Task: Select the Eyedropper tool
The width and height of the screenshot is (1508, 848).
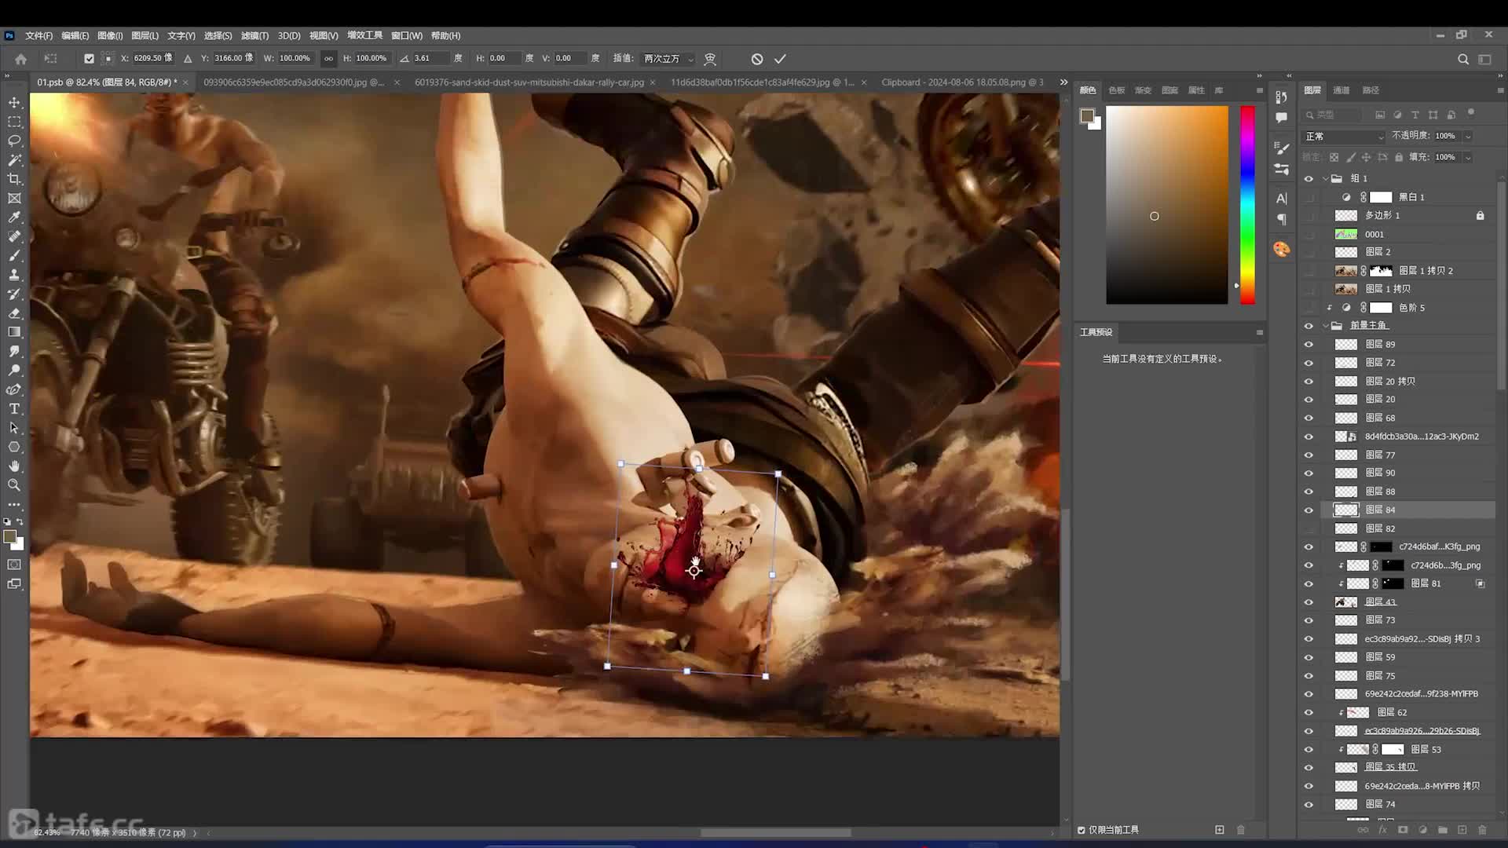Action: [x=14, y=217]
